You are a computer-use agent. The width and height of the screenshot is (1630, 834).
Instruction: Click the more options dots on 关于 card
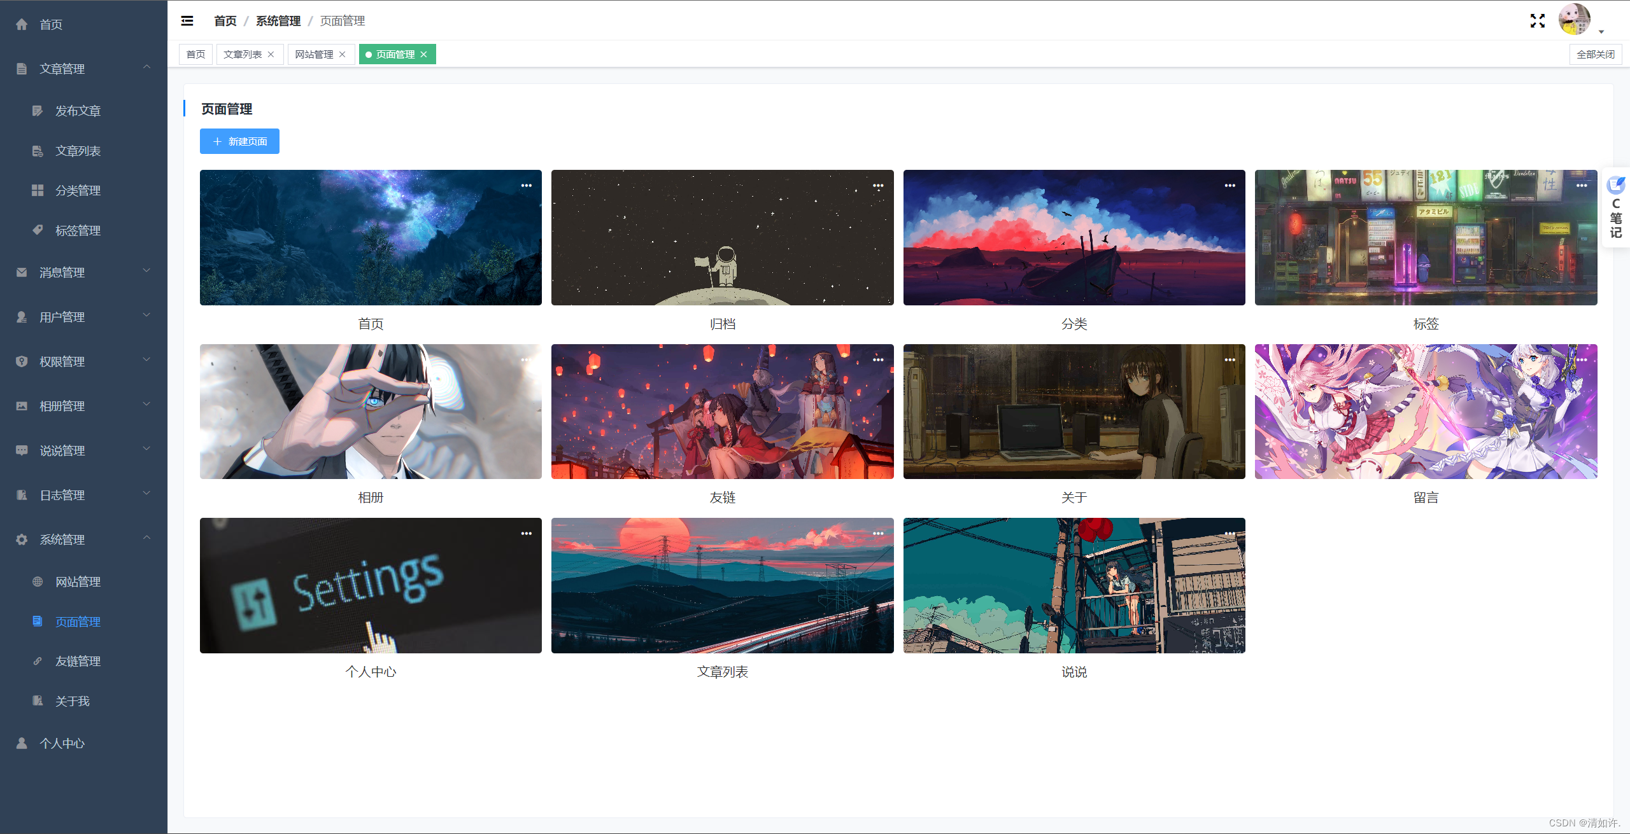point(1230,360)
